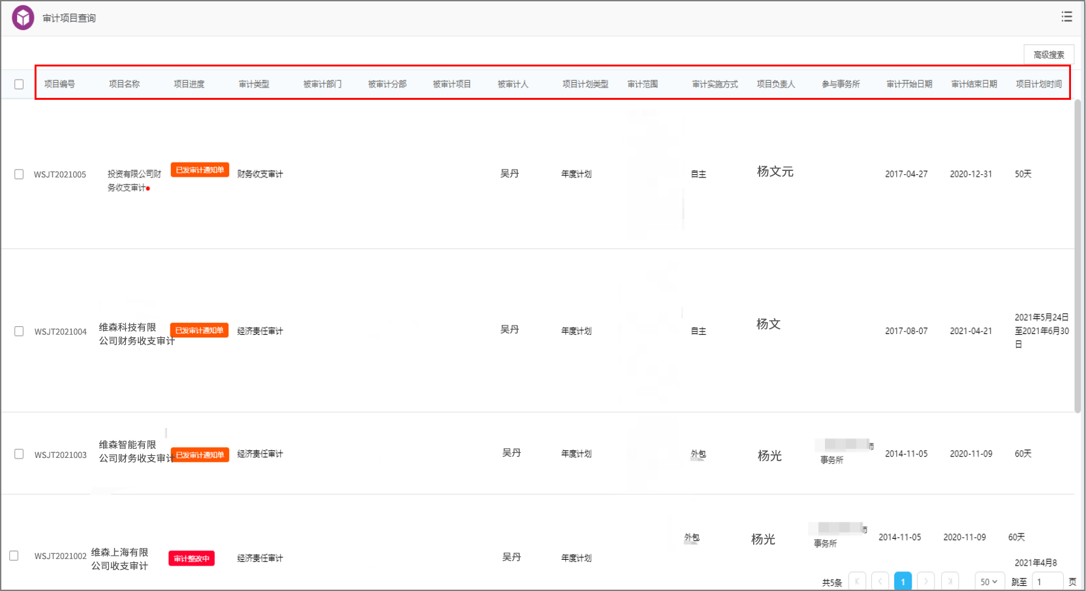Toggle the select-all checkbox in table header
The height and width of the screenshot is (591, 1086).
click(x=19, y=84)
